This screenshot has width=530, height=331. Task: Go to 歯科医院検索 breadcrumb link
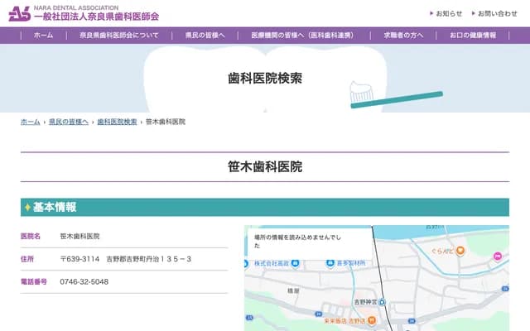pos(117,122)
